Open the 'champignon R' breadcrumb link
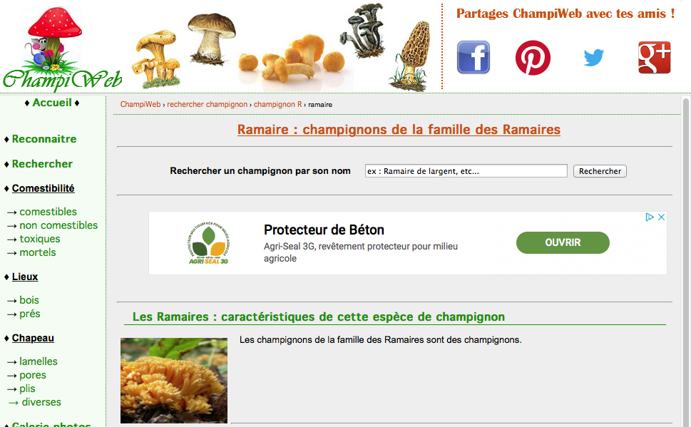 coord(277,105)
